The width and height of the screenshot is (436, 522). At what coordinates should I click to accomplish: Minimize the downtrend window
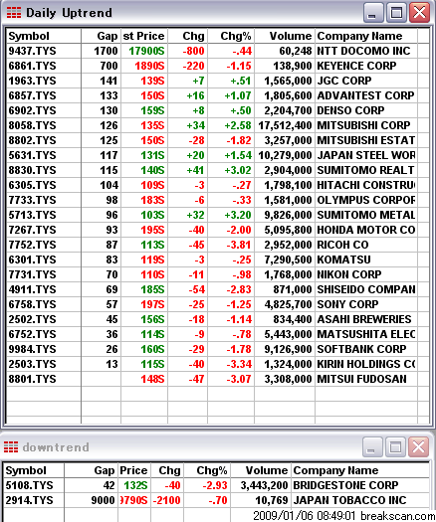point(372,447)
